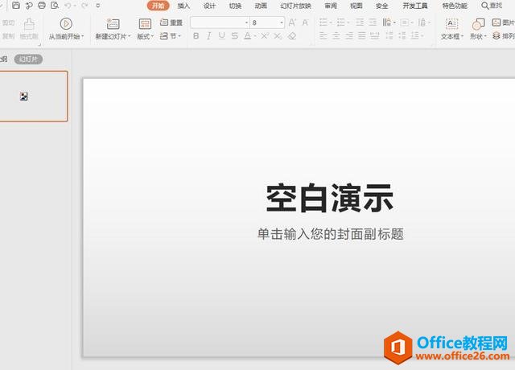
Task: Click the 复制 copy button
Action: (x=8, y=36)
